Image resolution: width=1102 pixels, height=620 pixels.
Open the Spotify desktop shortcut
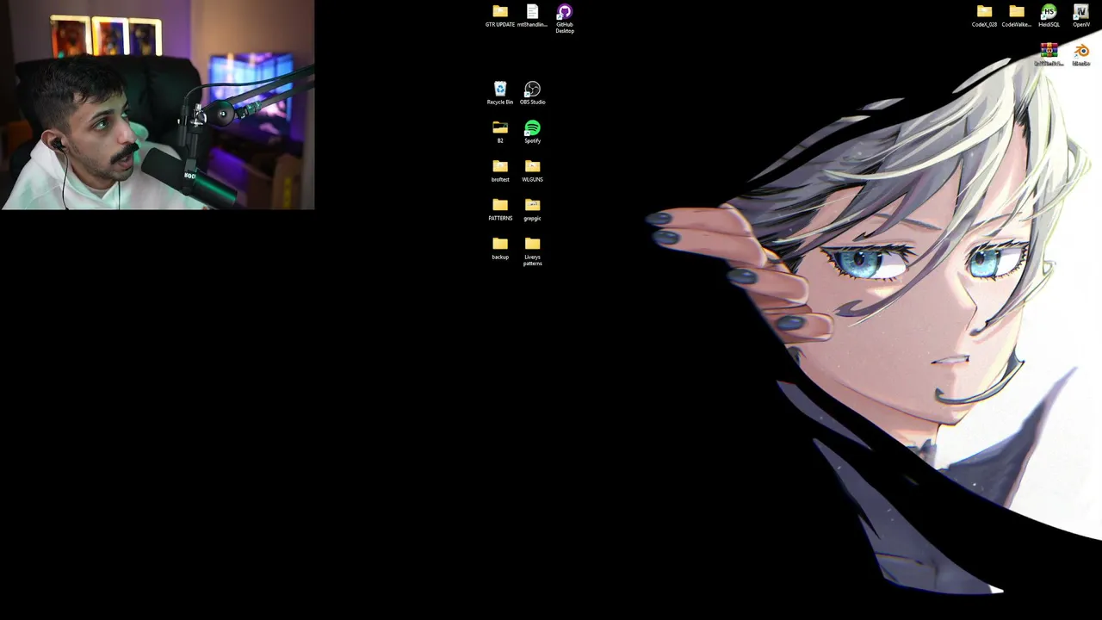[x=532, y=127]
